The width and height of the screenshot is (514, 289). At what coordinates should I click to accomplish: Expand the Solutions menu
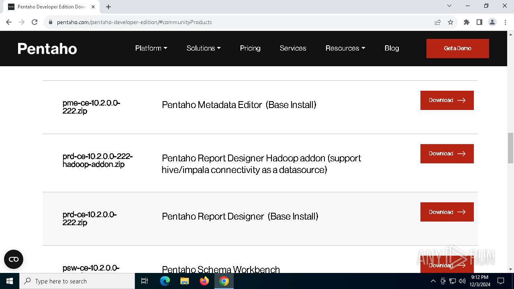pos(204,48)
